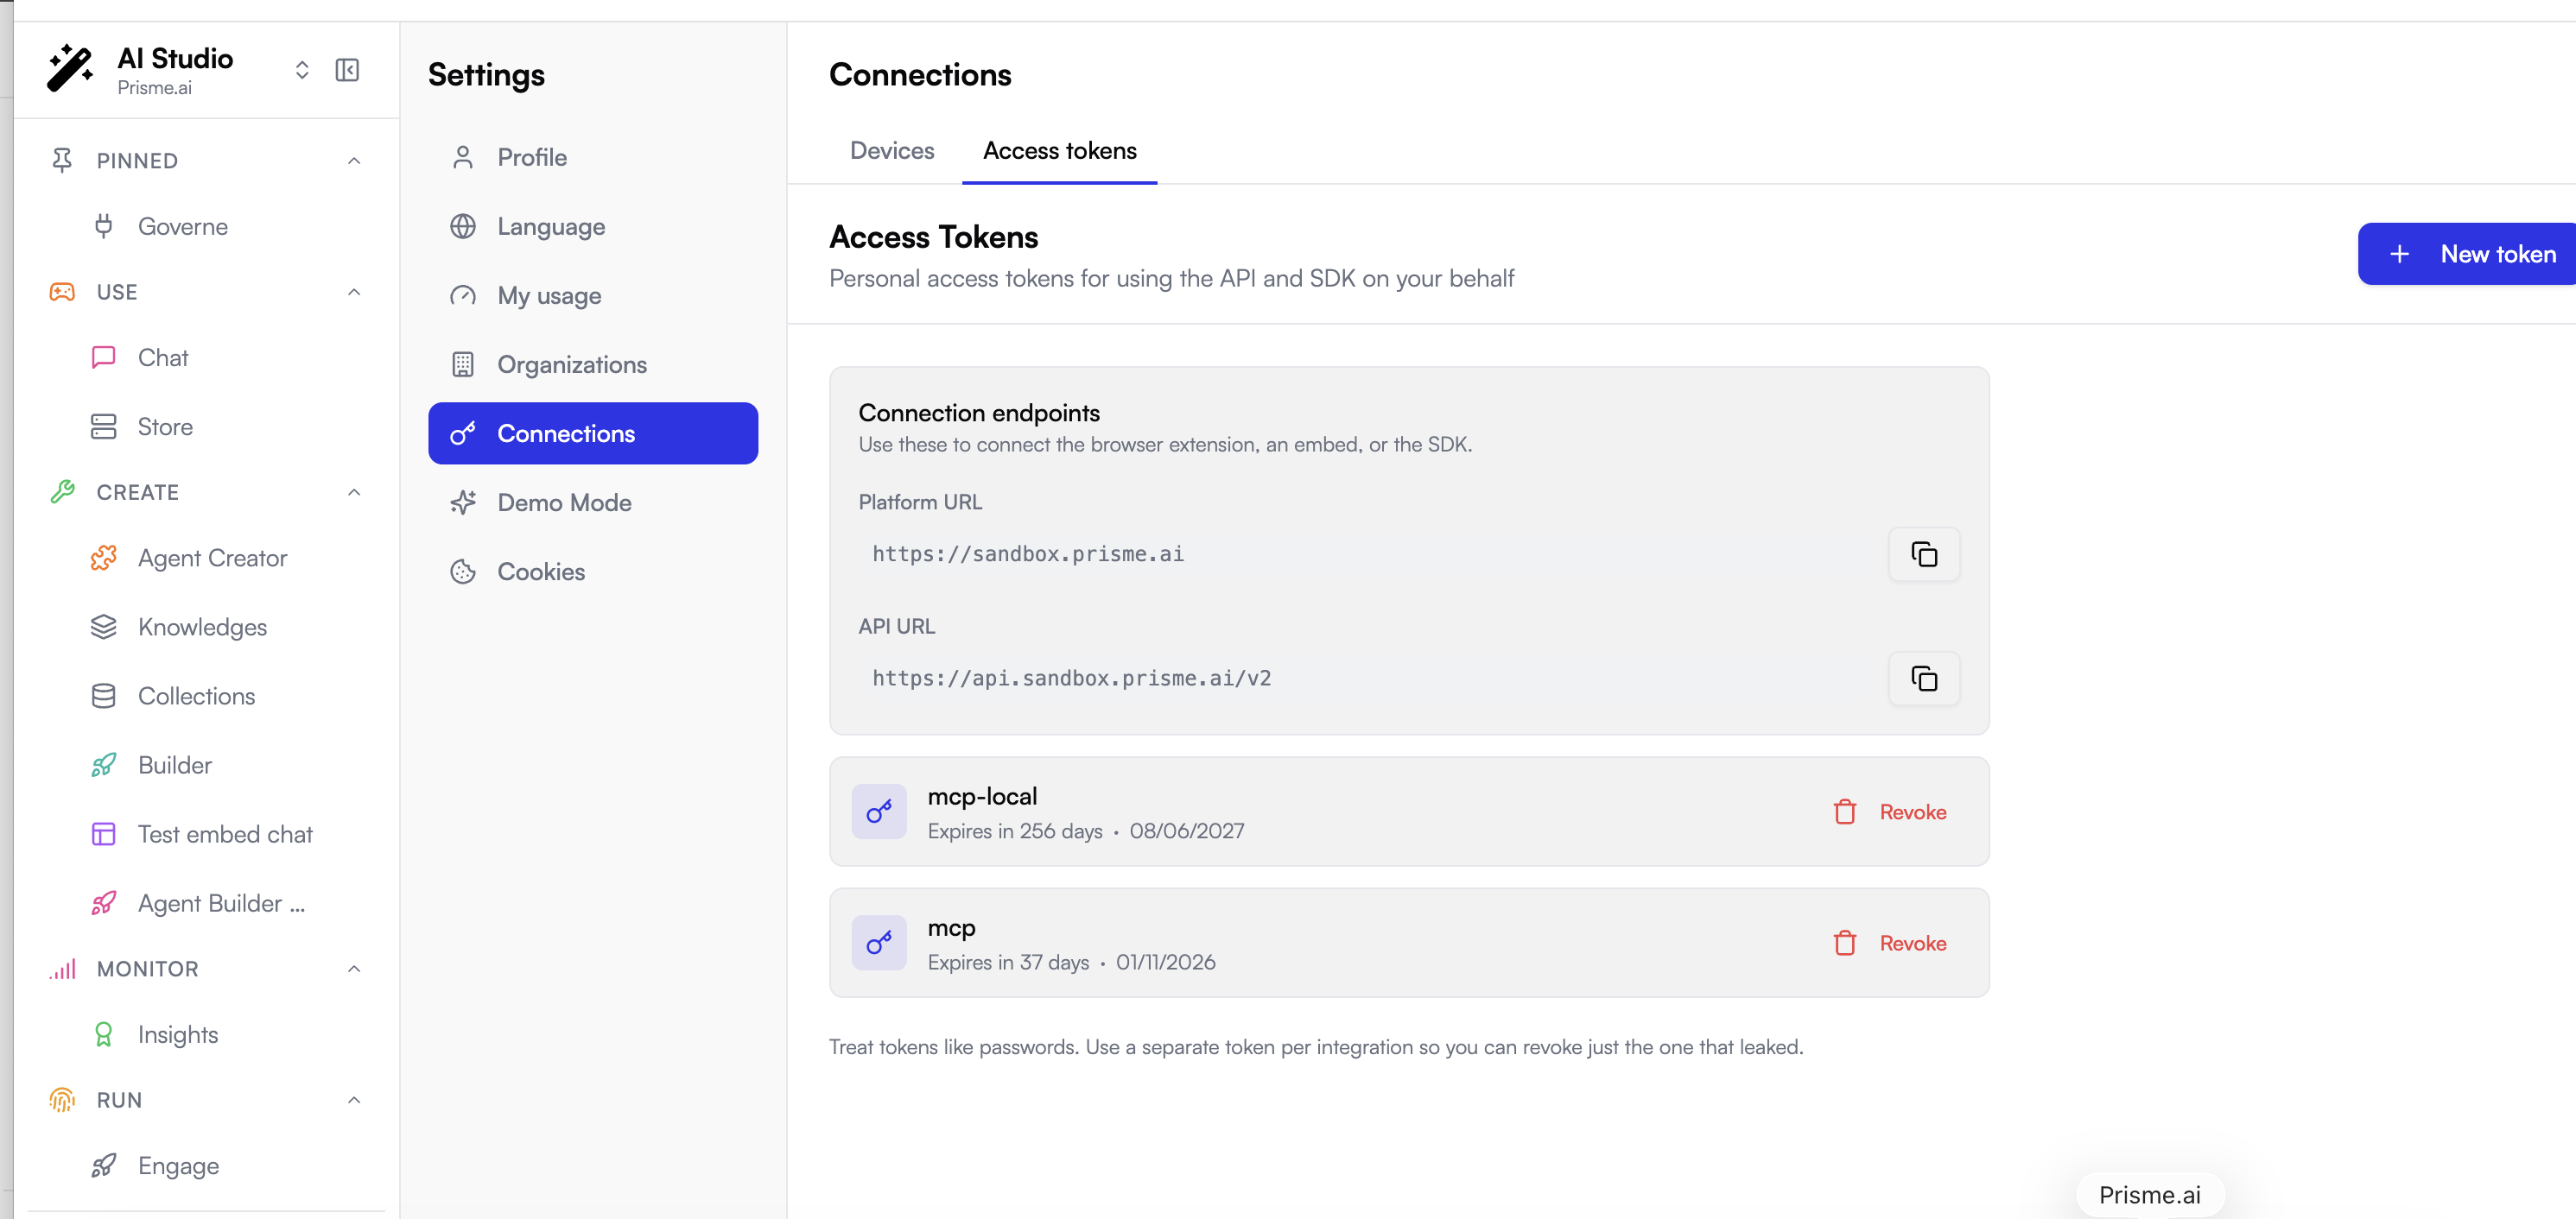Click the Engage rocket icon
This screenshot has width=2576, height=1219.
point(104,1166)
